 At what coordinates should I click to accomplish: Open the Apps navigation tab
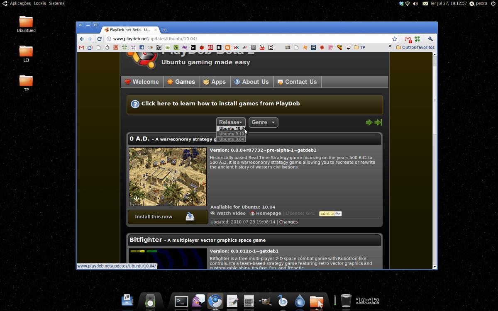215,82
